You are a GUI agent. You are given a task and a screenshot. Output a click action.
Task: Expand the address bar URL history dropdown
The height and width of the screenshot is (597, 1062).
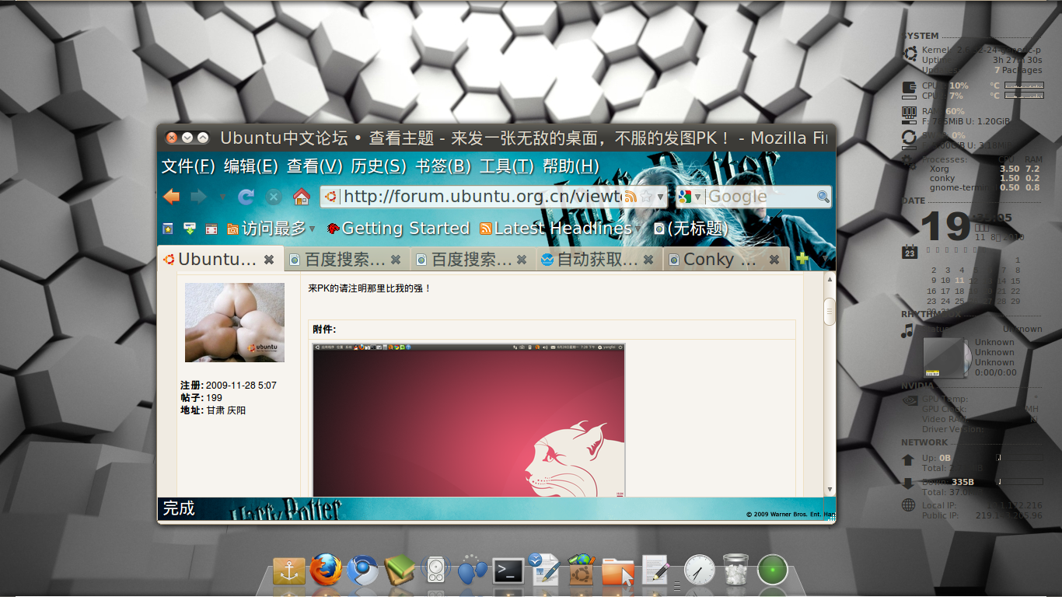point(661,197)
